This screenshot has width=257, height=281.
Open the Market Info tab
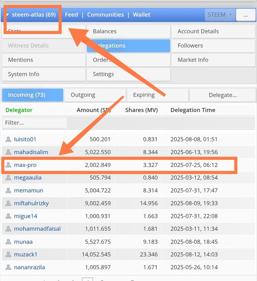tap(213, 60)
